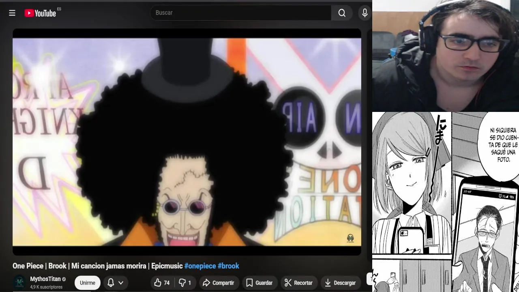Click the 4,9 K suscriptores text
Screen dimensions: 519x292
[x=46, y=287]
